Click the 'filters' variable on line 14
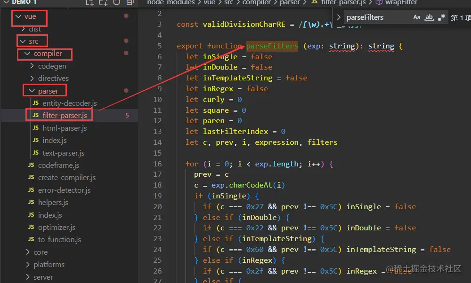471x283 pixels. (x=322, y=142)
